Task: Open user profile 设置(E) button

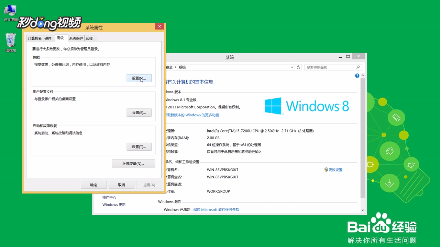Action: click(x=139, y=113)
